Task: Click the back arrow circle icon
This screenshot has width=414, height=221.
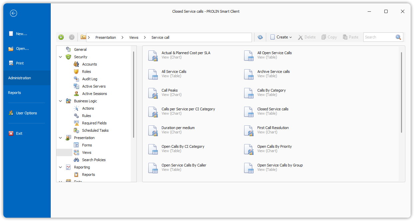Action: pyautogui.click(x=13, y=13)
